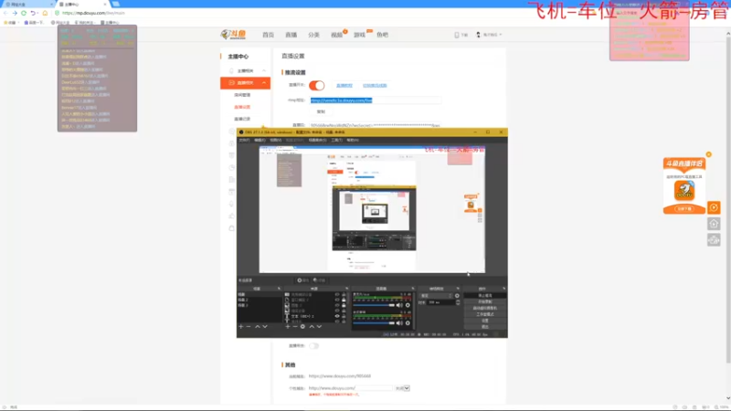
Task: Mute the first OBS mixer channel speaker
Action: [x=399, y=305]
